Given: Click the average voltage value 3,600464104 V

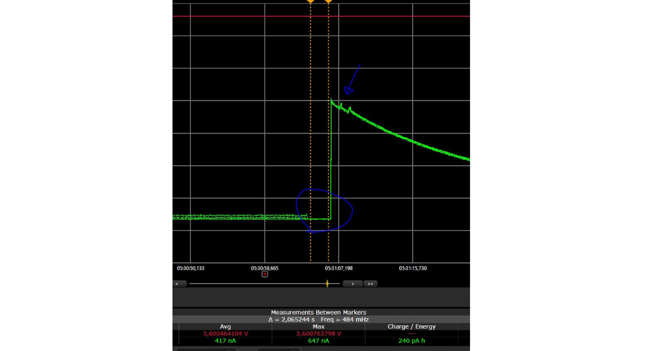Looking at the screenshot, I should [x=225, y=333].
